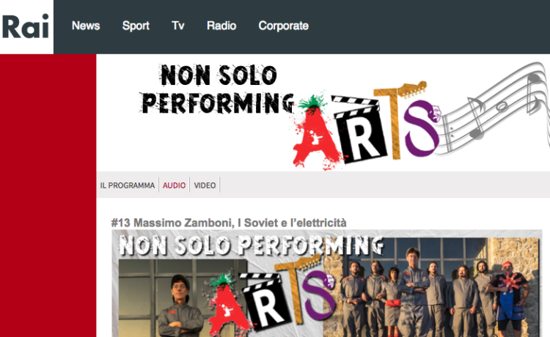Switch to the IL PROGRAMMA tab
Image resolution: width=550 pixels, height=337 pixels.
coord(128,185)
